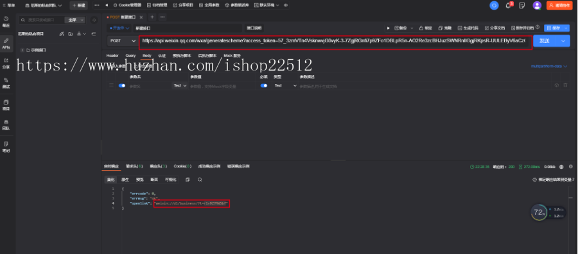Open the notes document icon in top bar
This screenshot has height=254, width=578.
point(522,6)
